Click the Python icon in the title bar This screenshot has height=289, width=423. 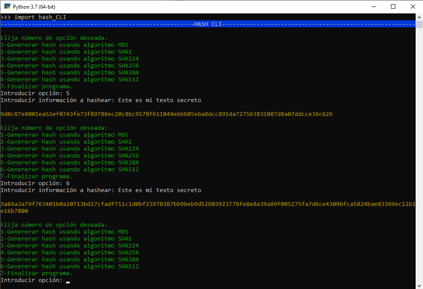(7, 6)
